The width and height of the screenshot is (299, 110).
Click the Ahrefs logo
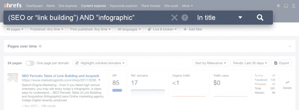coord(13,6)
